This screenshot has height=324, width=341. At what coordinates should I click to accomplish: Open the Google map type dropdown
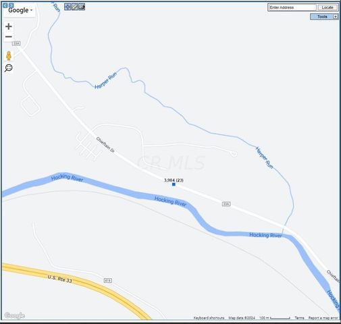click(x=20, y=10)
